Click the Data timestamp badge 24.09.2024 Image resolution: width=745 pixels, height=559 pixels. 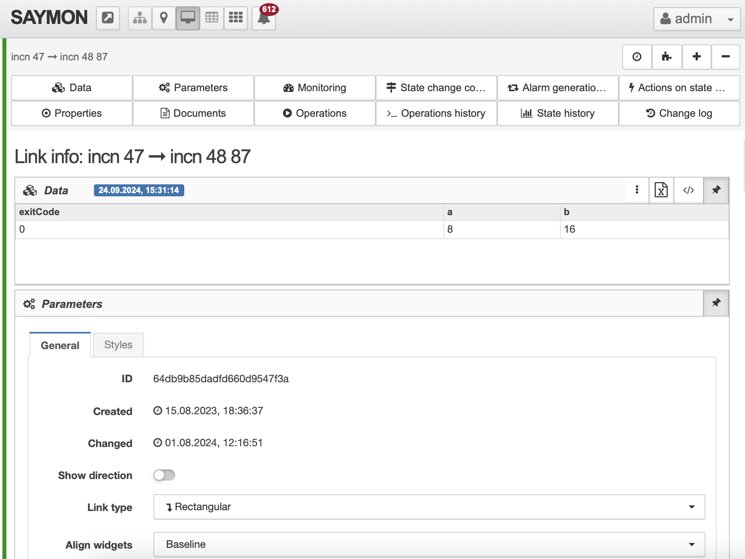(x=139, y=190)
